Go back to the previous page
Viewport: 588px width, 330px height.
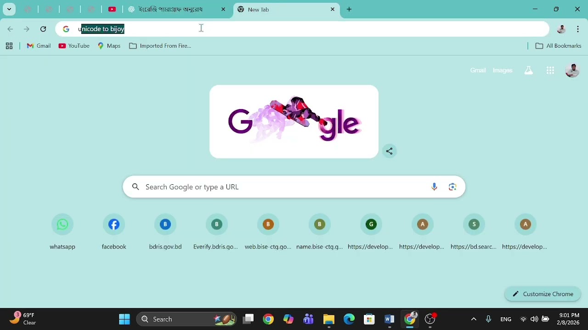point(10,29)
